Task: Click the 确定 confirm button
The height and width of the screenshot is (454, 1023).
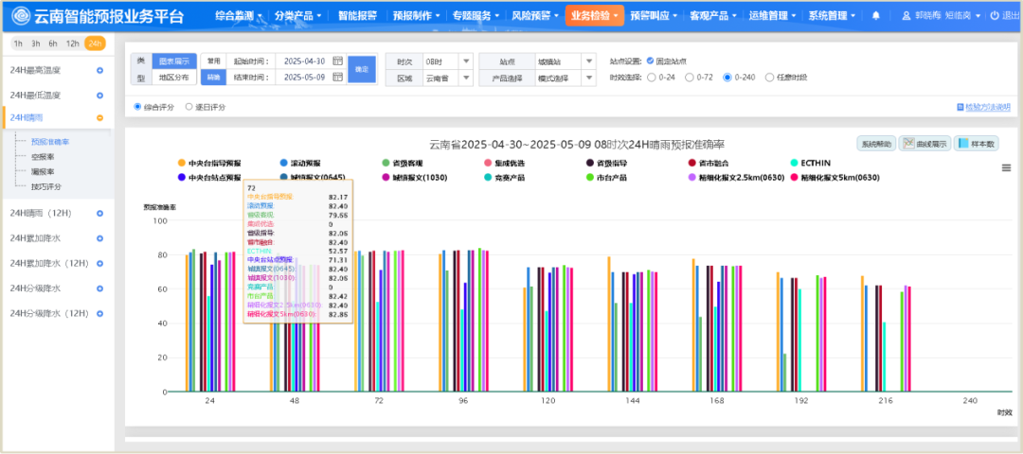Action: click(361, 69)
